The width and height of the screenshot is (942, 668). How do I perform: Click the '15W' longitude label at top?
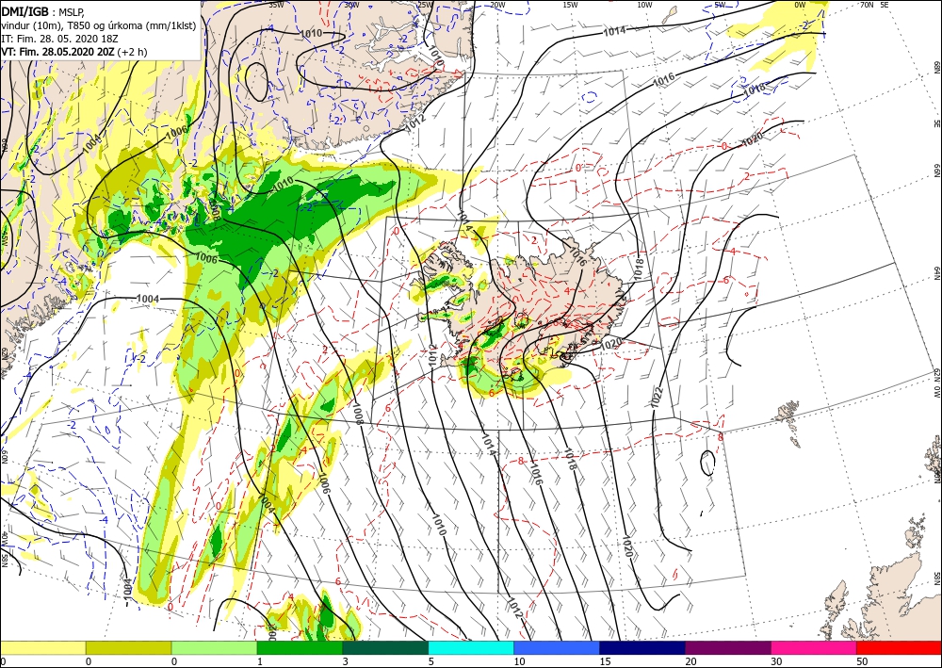coord(571,5)
